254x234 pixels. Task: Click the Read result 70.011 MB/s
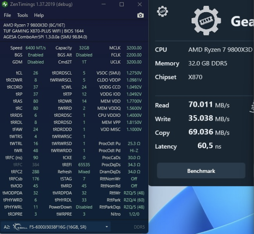209,105
